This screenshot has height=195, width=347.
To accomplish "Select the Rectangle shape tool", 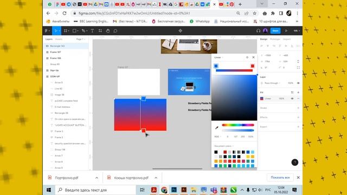I will pyautogui.click(x=75, y=31).
